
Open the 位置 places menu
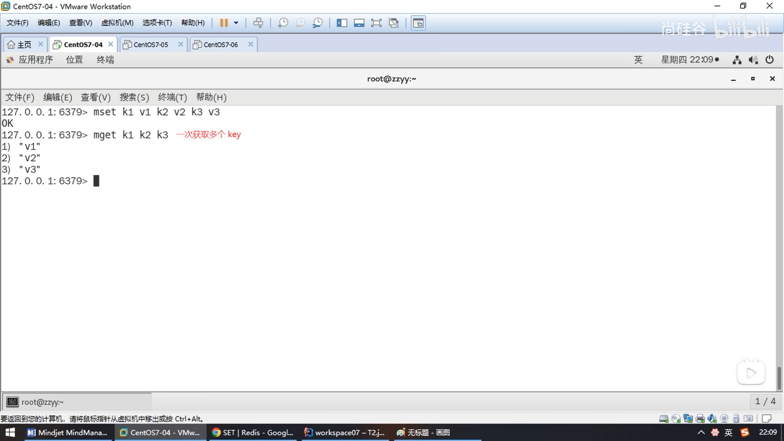(74, 60)
